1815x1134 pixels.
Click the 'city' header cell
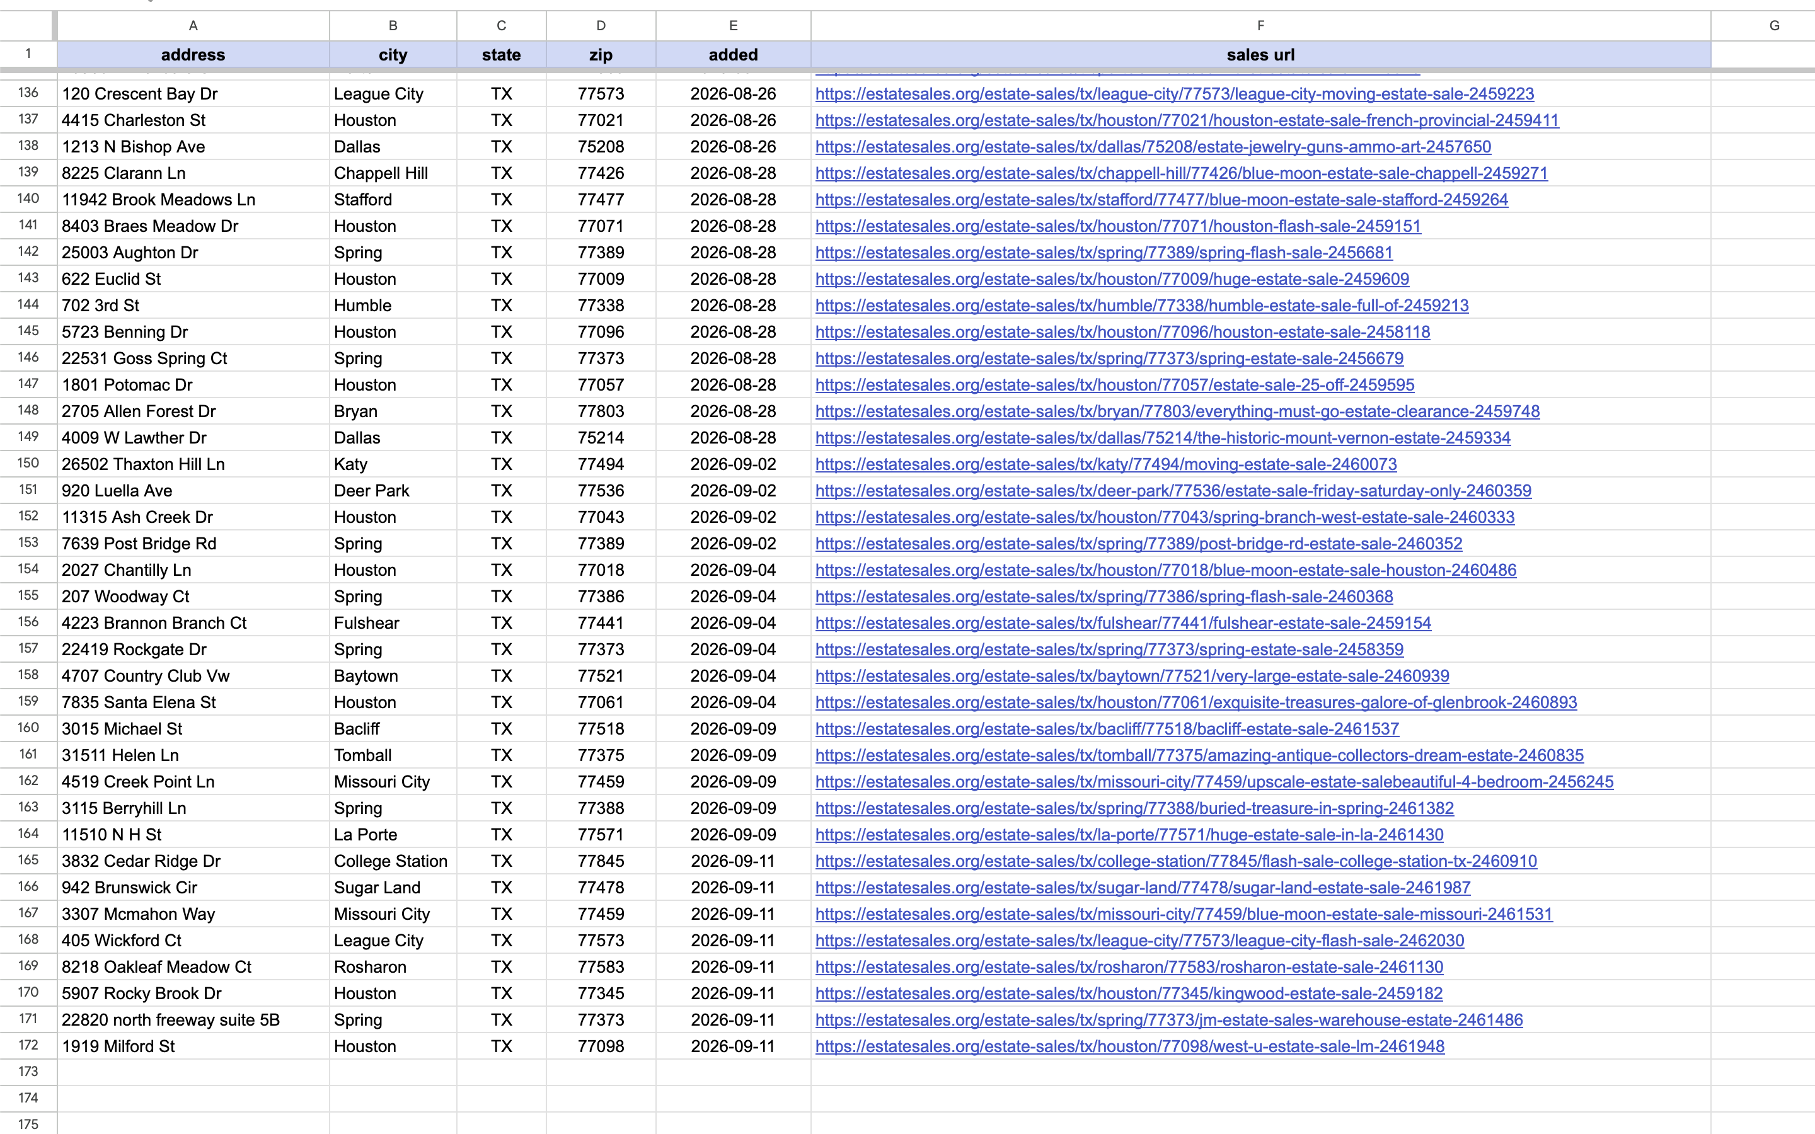click(x=393, y=55)
